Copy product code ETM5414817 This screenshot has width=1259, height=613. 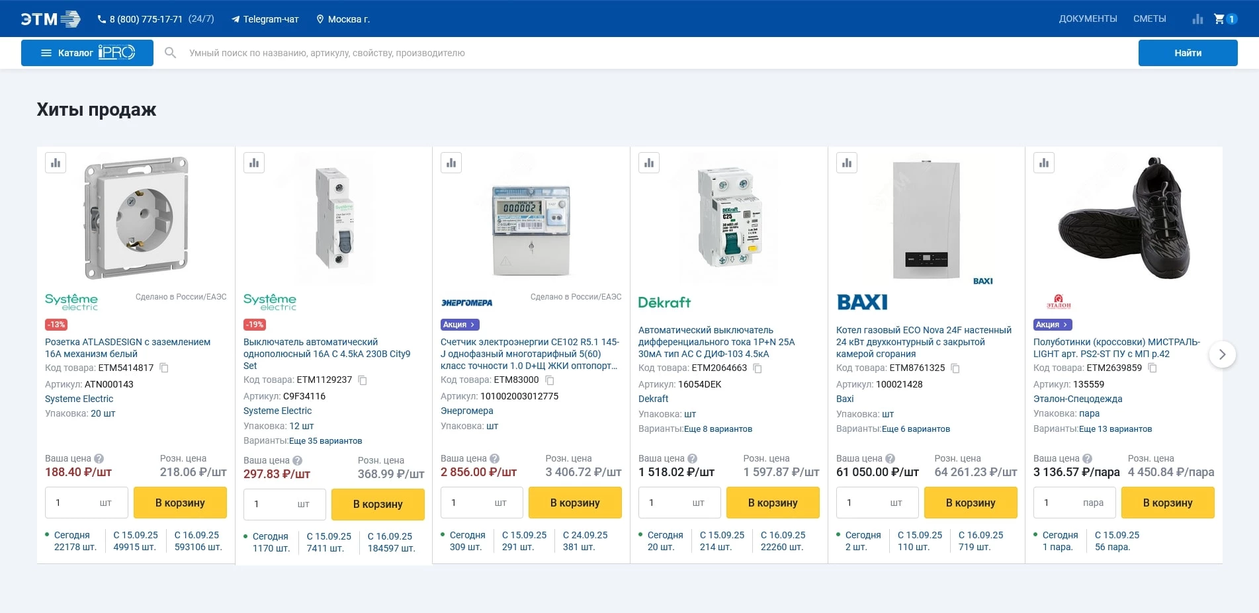pyautogui.click(x=165, y=368)
